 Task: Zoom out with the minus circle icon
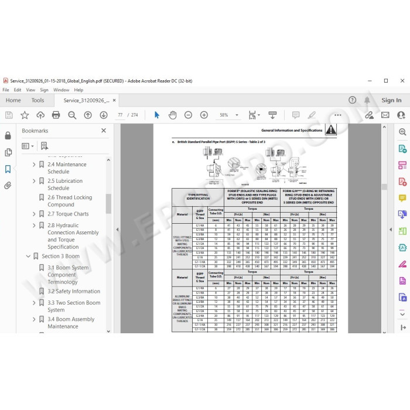(188, 115)
